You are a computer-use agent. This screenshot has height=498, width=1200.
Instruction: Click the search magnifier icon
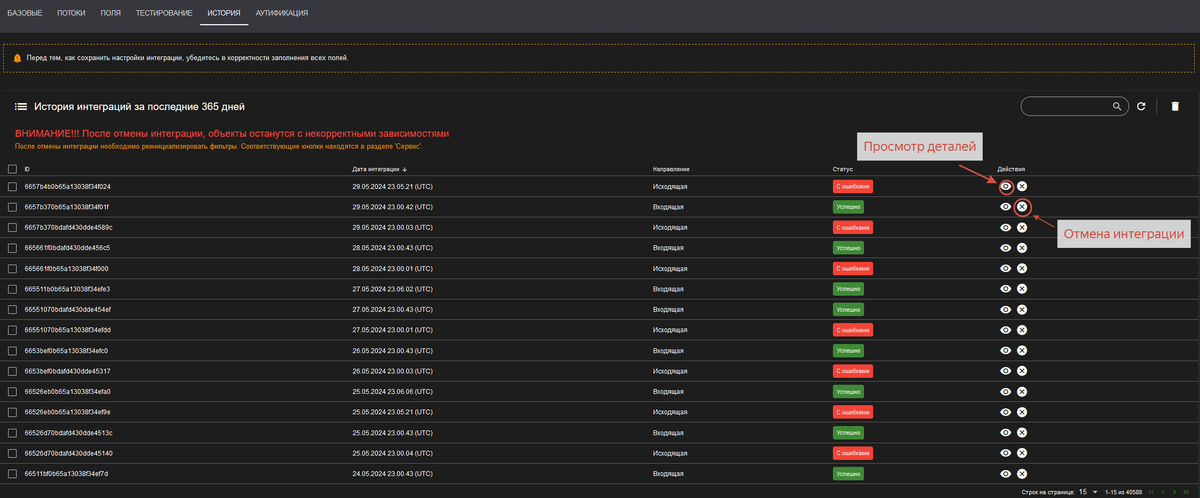[1117, 106]
